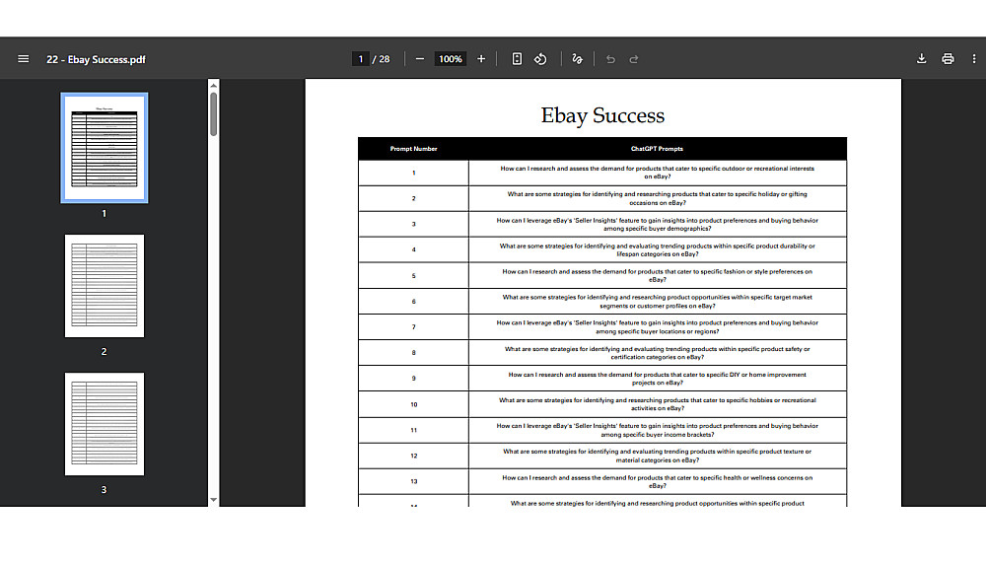Click prompt 1 text about outdoor interests
This screenshot has height=563, width=986.
coord(657,173)
